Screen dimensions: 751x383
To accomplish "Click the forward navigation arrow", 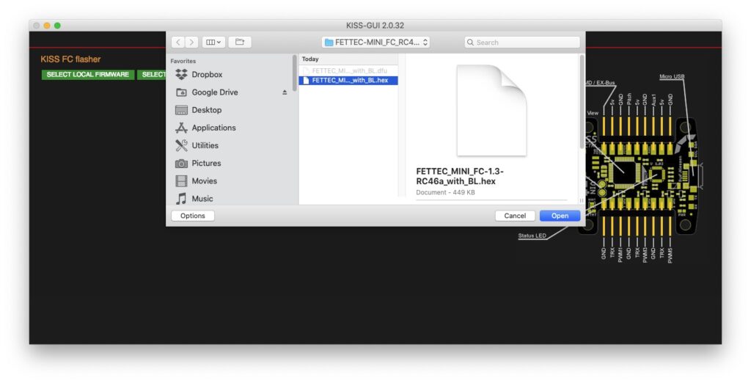I will tap(191, 43).
